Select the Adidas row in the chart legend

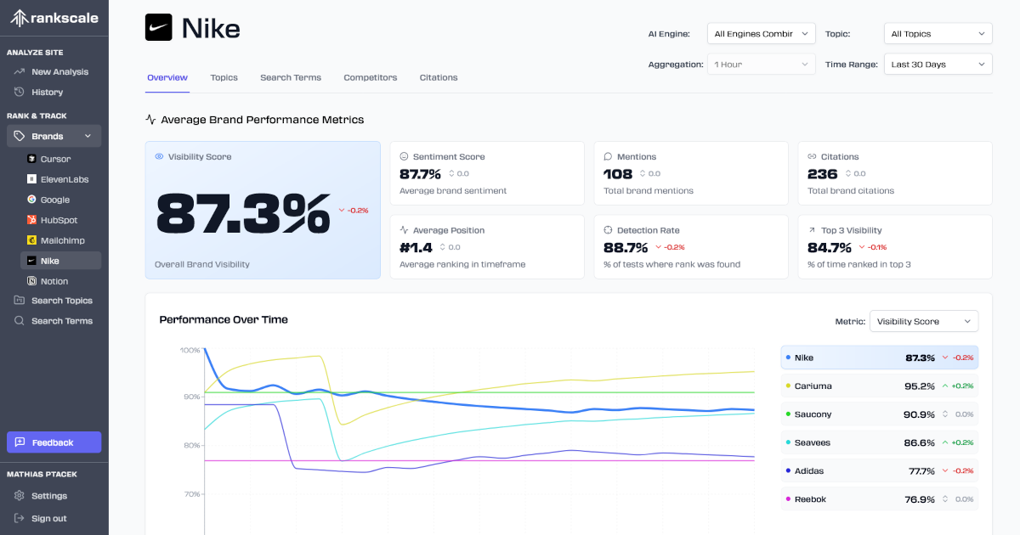click(880, 470)
